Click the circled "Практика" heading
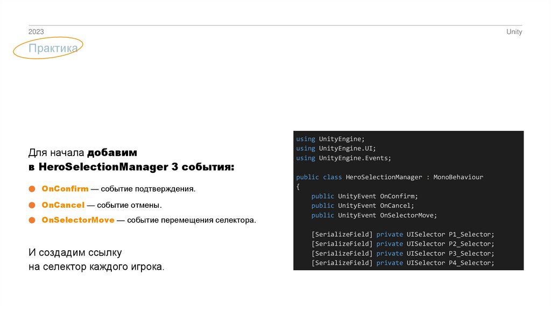The image size is (551, 309). pos(53,49)
